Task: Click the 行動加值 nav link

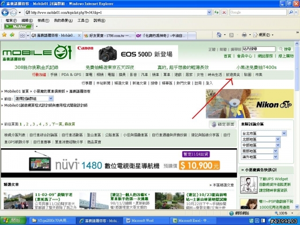Action: click(39, 75)
